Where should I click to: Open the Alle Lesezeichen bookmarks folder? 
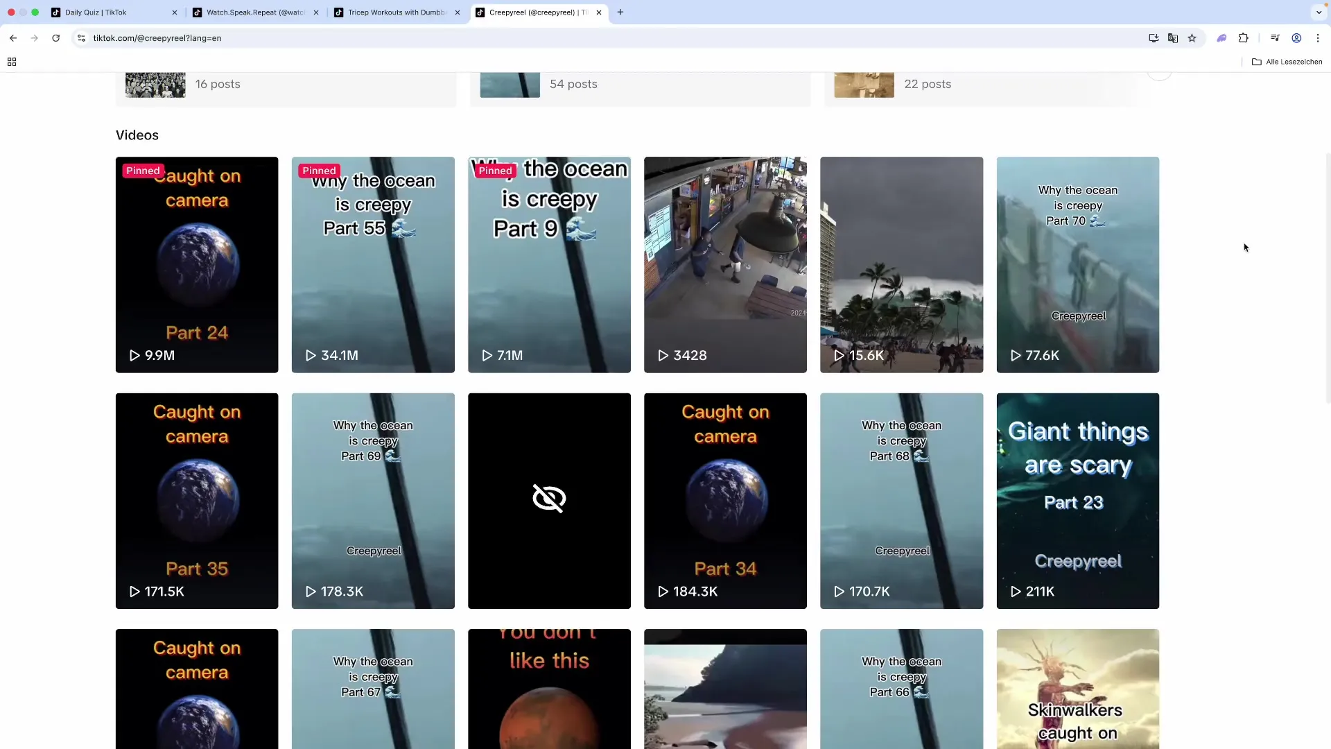(1287, 62)
